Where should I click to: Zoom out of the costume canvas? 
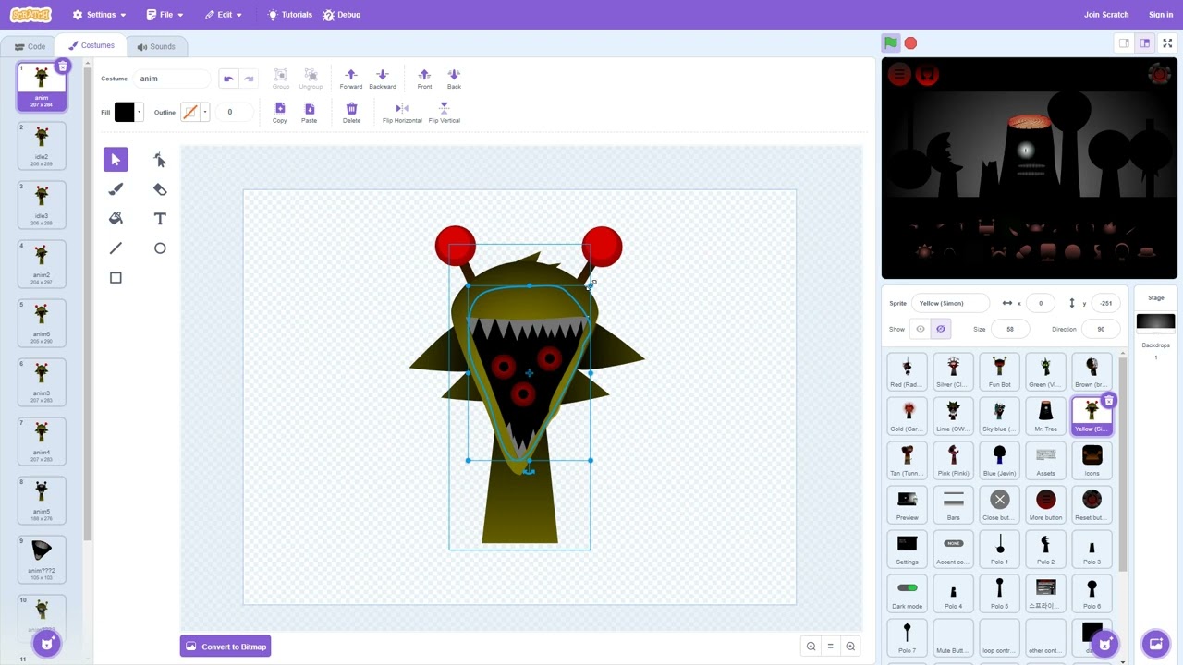[x=811, y=647]
